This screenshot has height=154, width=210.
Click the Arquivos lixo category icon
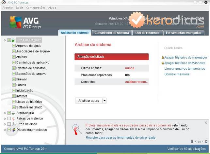coord(13,113)
